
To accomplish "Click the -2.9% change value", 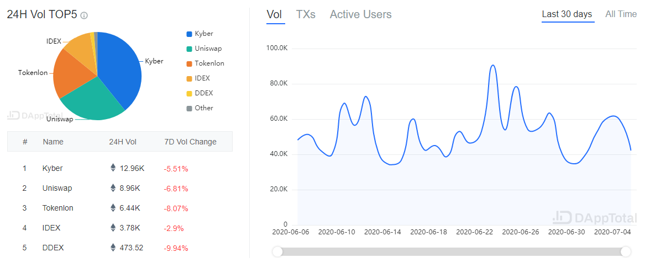I will click(174, 228).
